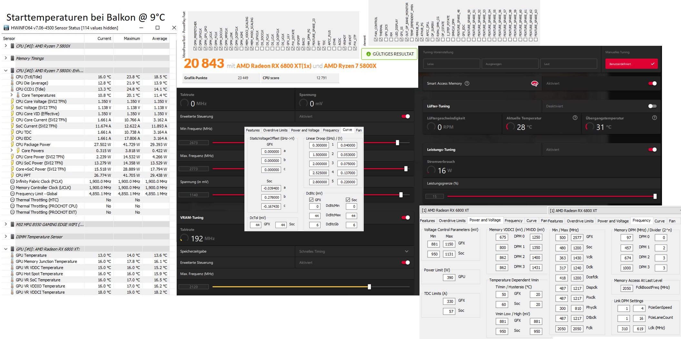Uncheck the Soc checkbox under DcBtc (mV)

348,200
